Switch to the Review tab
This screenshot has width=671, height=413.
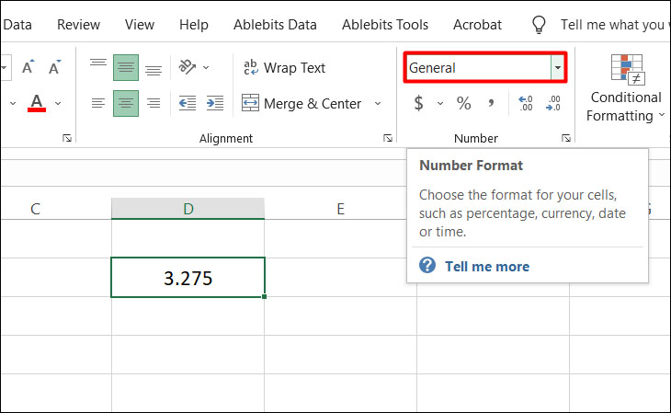[79, 25]
